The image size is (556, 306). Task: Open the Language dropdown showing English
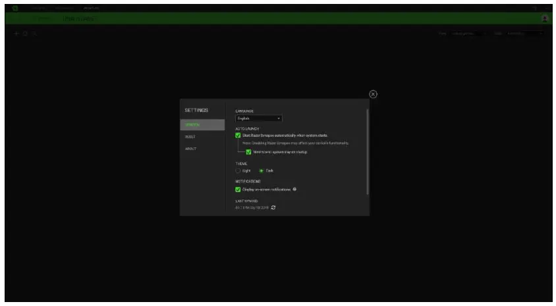pyautogui.click(x=258, y=118)
